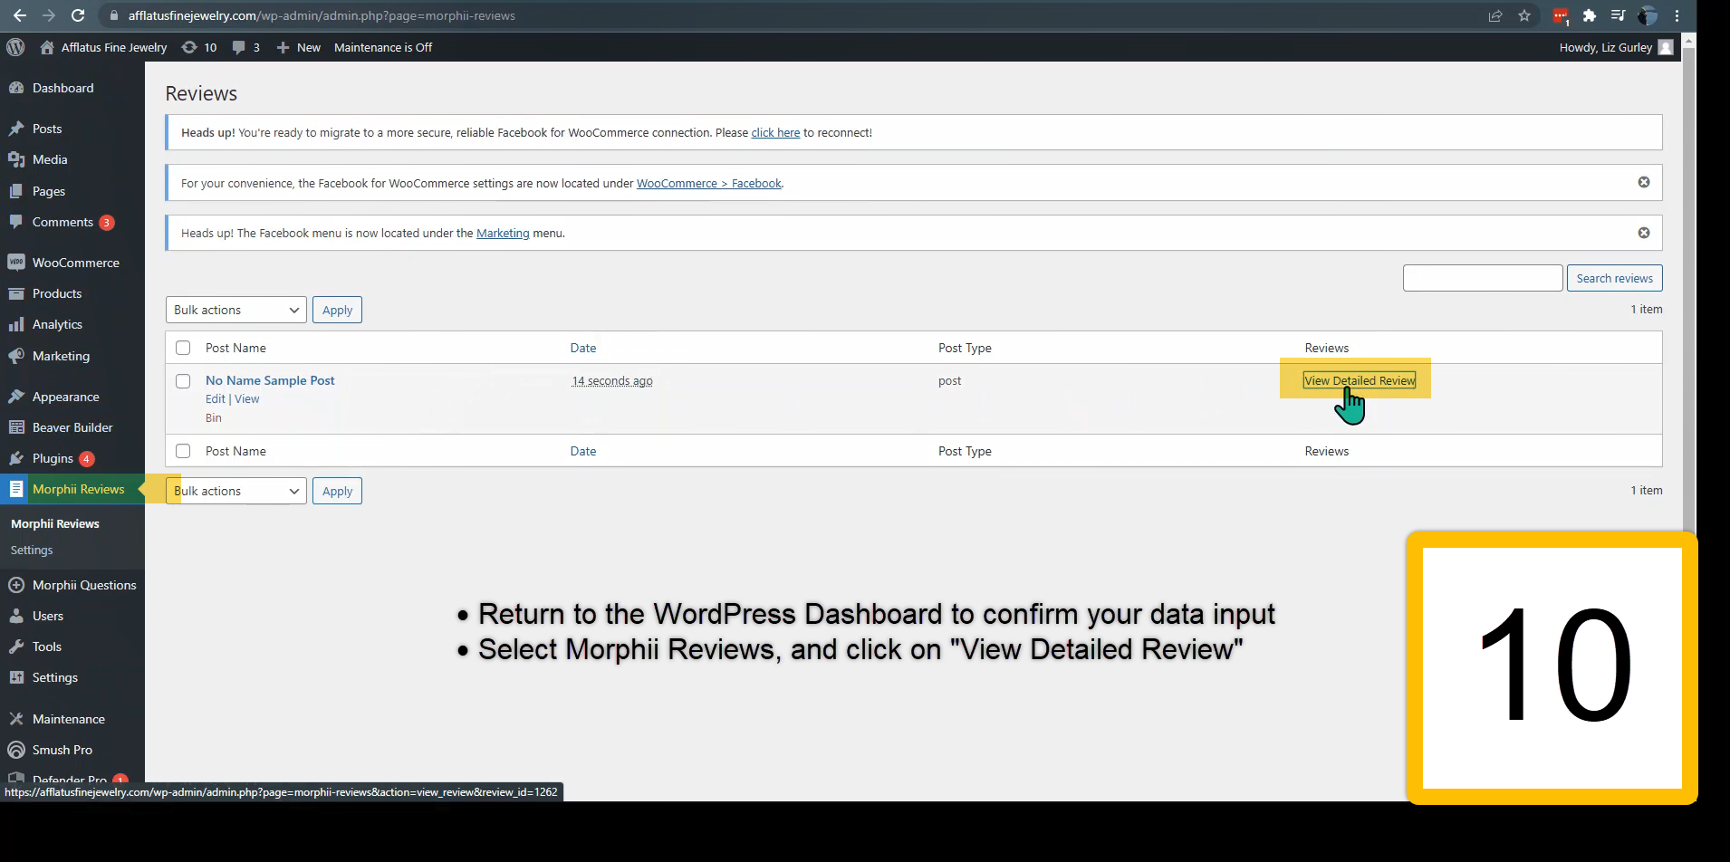Click Bin under No Name Sample Post
1730x862 pixels.
[213, 417]
